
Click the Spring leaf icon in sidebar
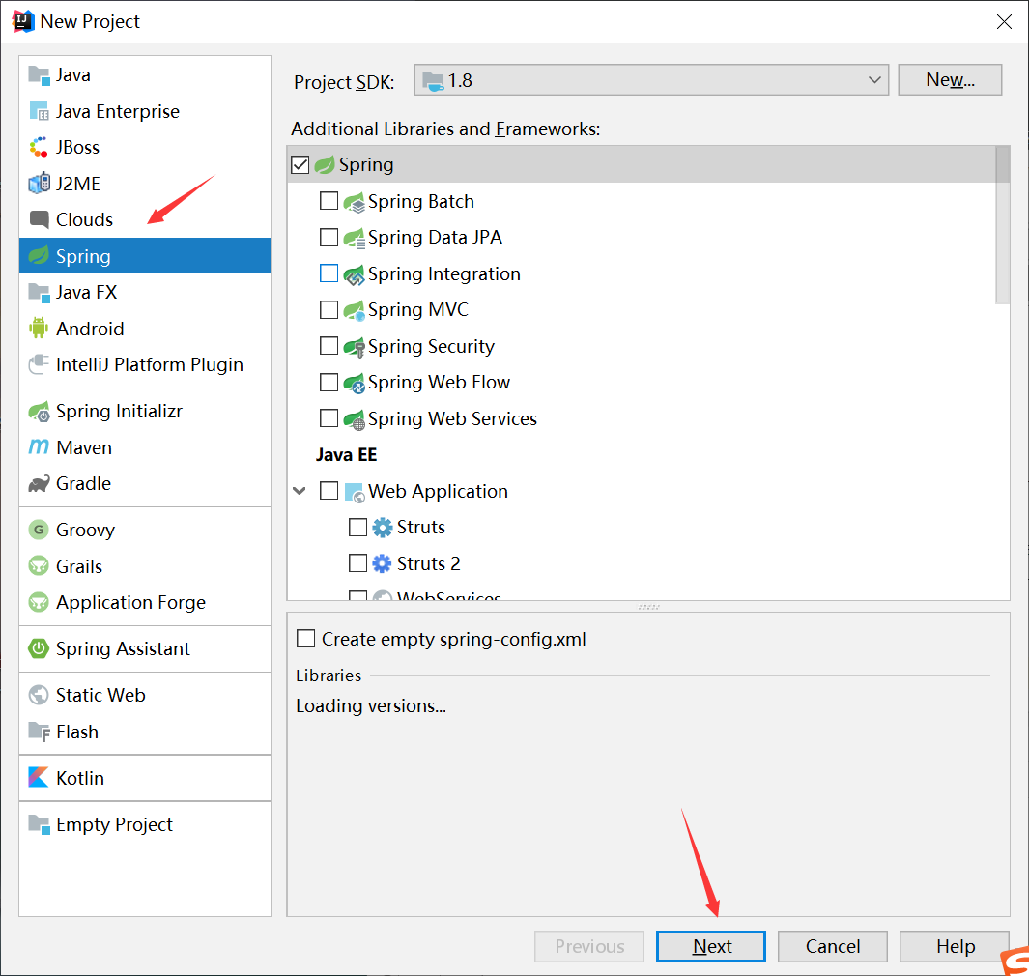pos(40,256)
